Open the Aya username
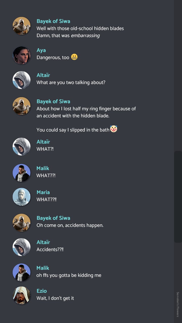Screen dimensions: 182x323 click(41, 50)
